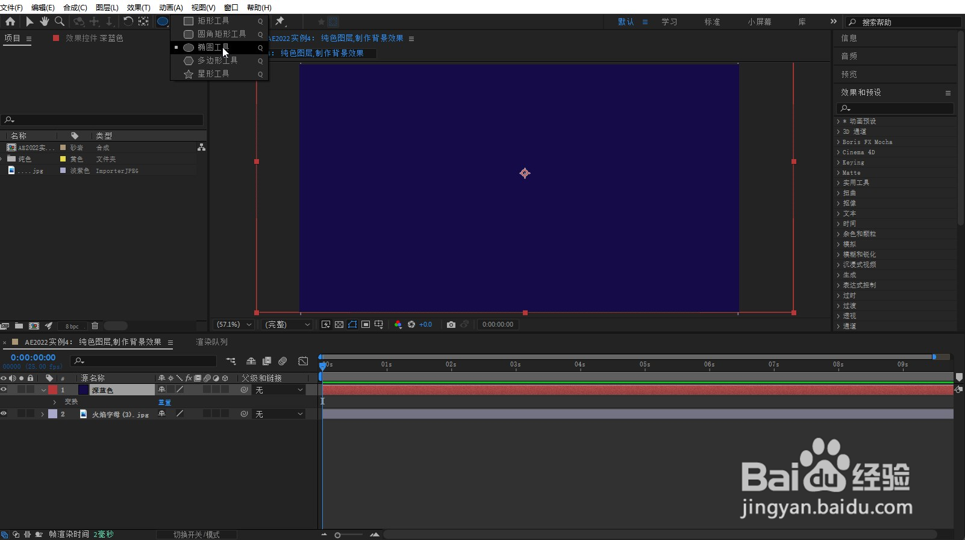The height and width of the screenshot is (540, 965).
Task: Create a new composition from project panel
Action: pos(34,326)
